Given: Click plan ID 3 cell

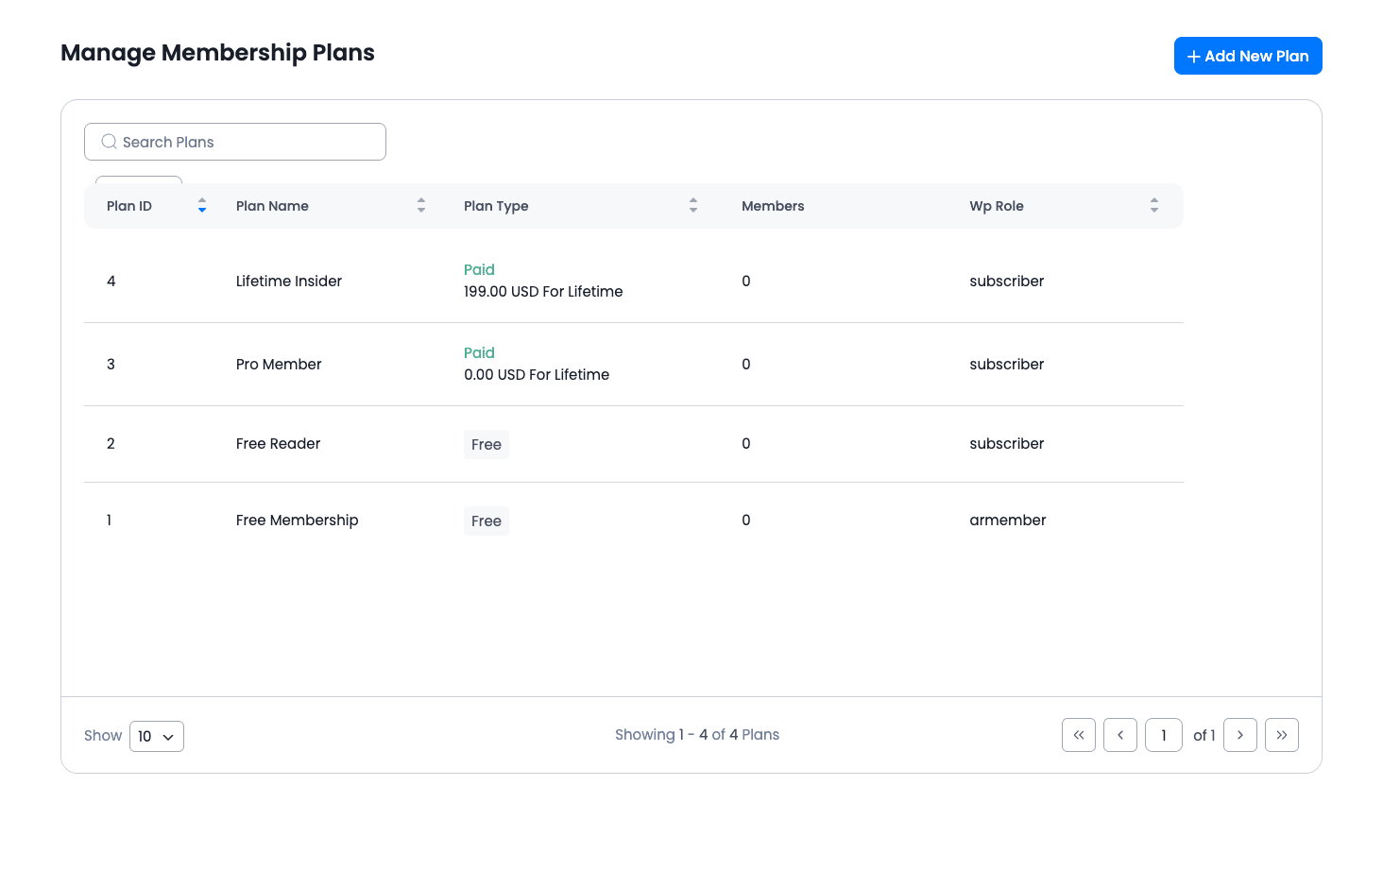Looking at the screenshot, I should (111, 364).
